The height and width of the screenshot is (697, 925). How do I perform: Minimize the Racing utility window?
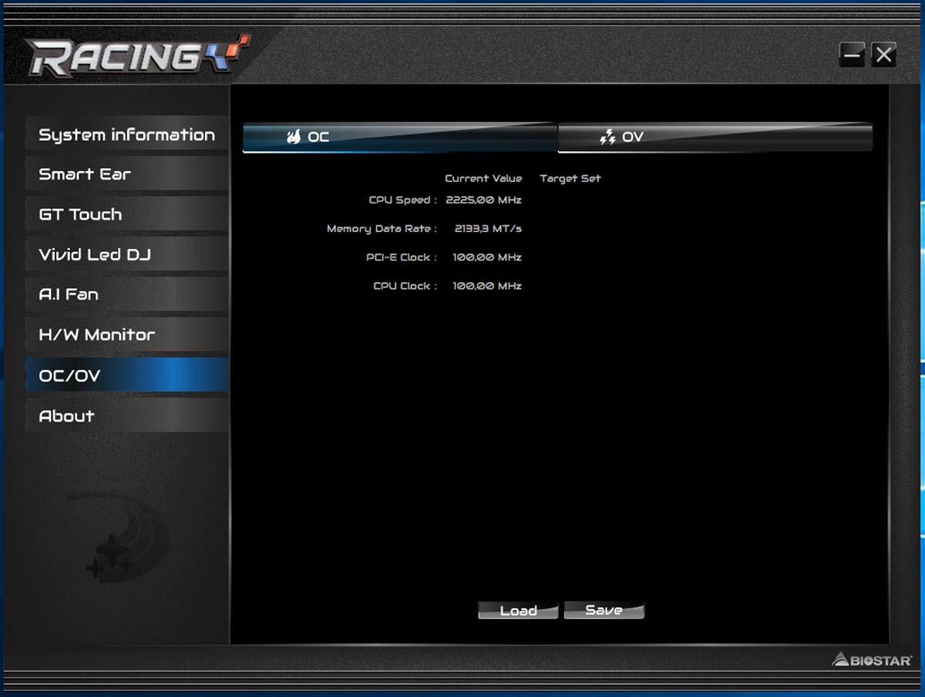(852, 55)
